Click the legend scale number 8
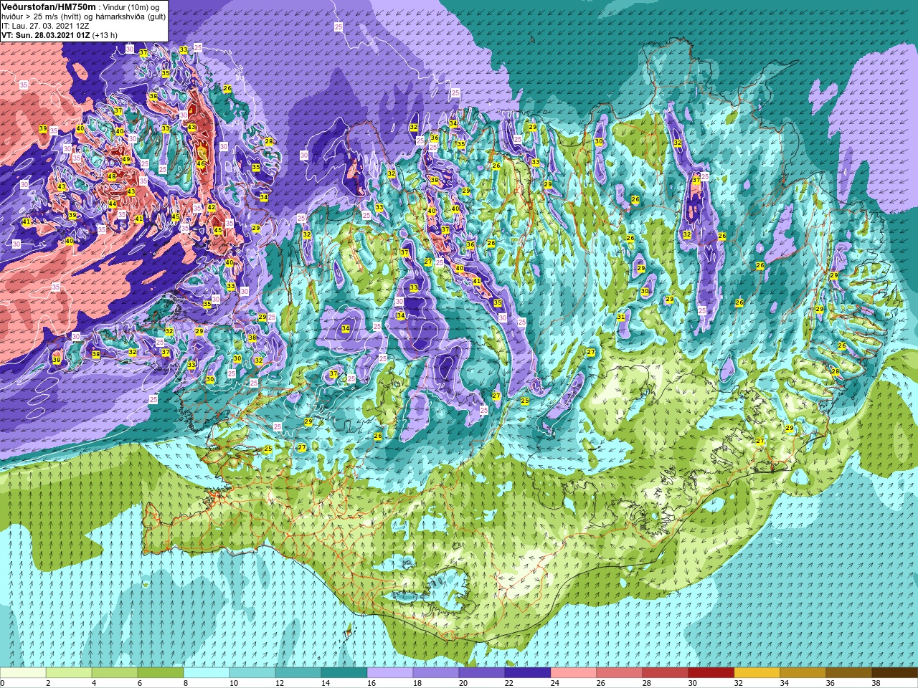 (185, 683)
